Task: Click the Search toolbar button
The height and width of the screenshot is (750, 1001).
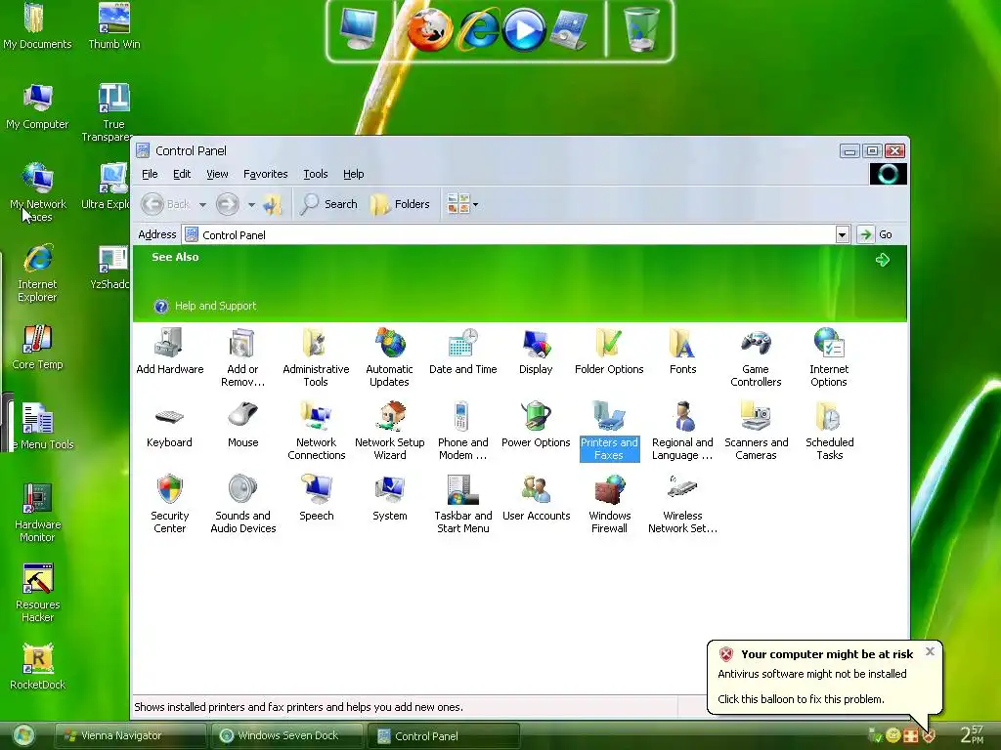Action: tap(328, 204)
